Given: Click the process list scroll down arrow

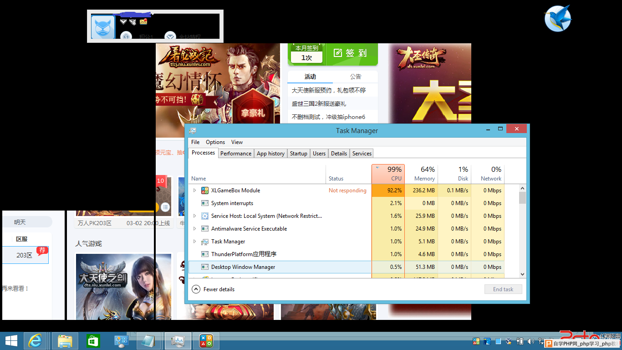Looking at the screenshot, I should tap(522, 274).
